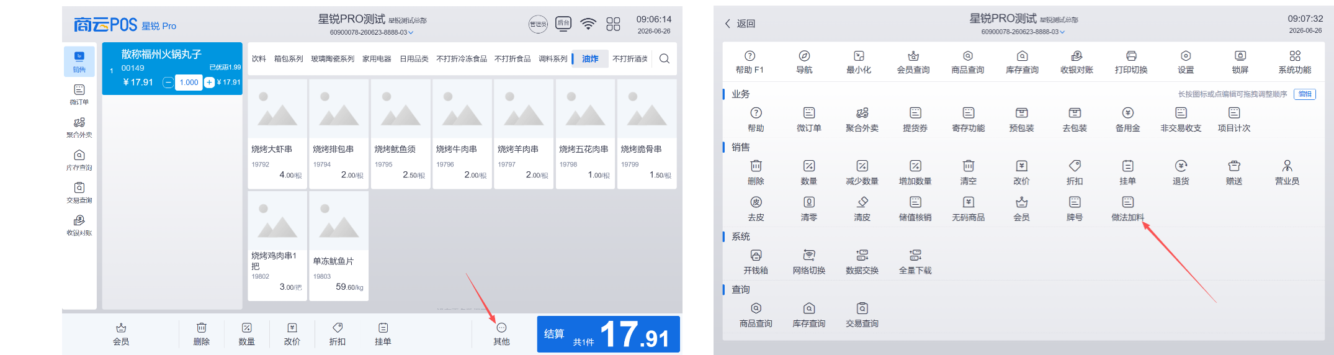Click the 编辑 button beside sort hint
The height and width of the screenshot is (355, 1334).
click(x=1305, y=94)
